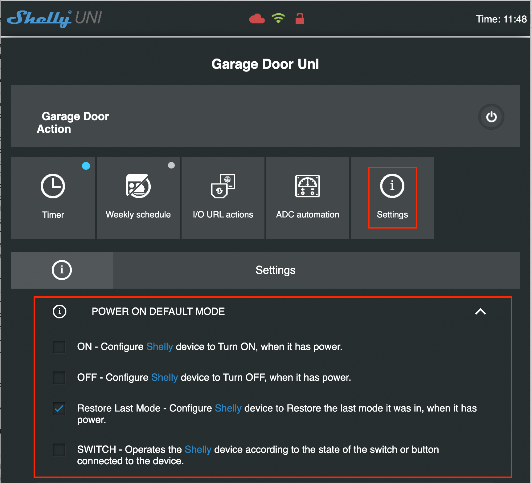532x483 pixels.
Task: Click the Shelly UNI logo
Action: [x=55, y=18]
